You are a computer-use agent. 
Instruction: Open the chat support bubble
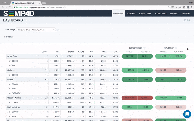(x=187, y=114)
